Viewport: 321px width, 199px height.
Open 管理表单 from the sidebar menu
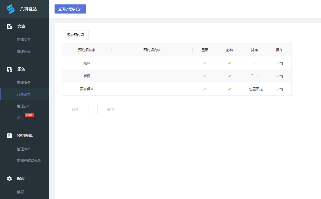coord(24,149)
